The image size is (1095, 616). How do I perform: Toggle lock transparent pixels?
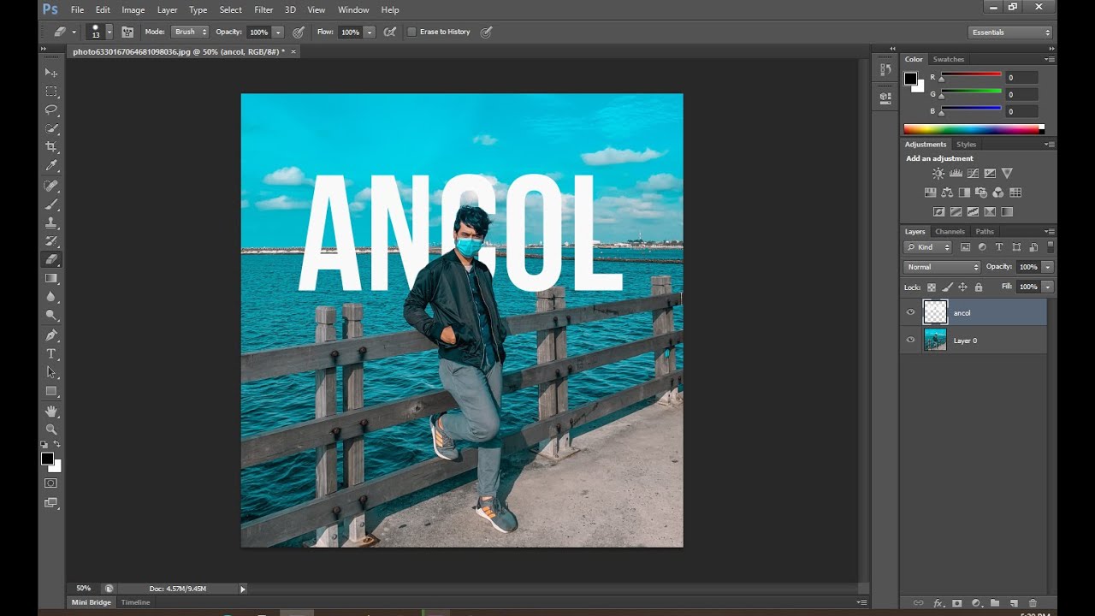coord(931,287)
